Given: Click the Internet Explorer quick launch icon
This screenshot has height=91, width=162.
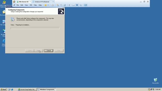Looking at the screenshot, I should [x=12, y=89].
